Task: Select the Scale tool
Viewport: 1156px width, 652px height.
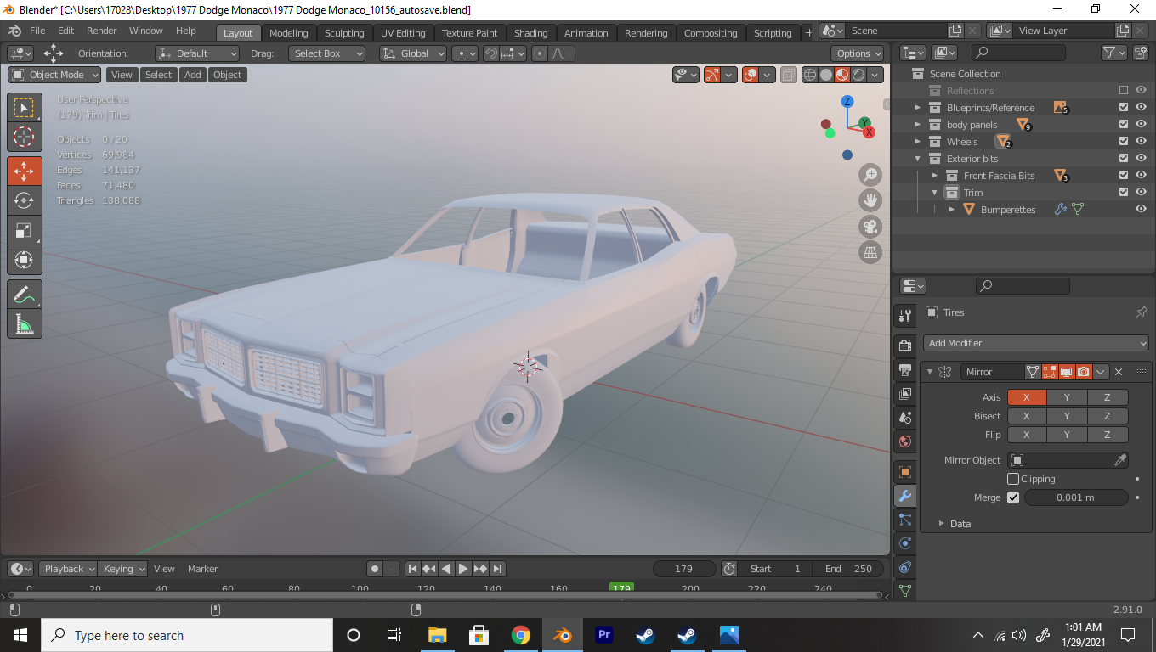Action: tap(25, 230)
